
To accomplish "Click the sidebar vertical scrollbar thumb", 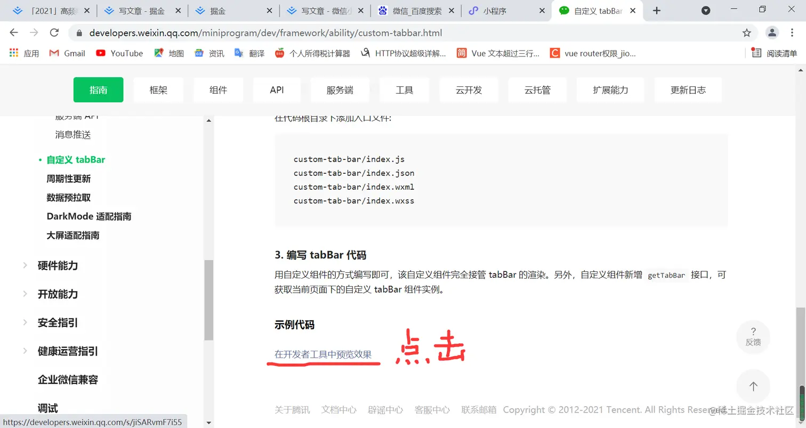I will point(208,300).
